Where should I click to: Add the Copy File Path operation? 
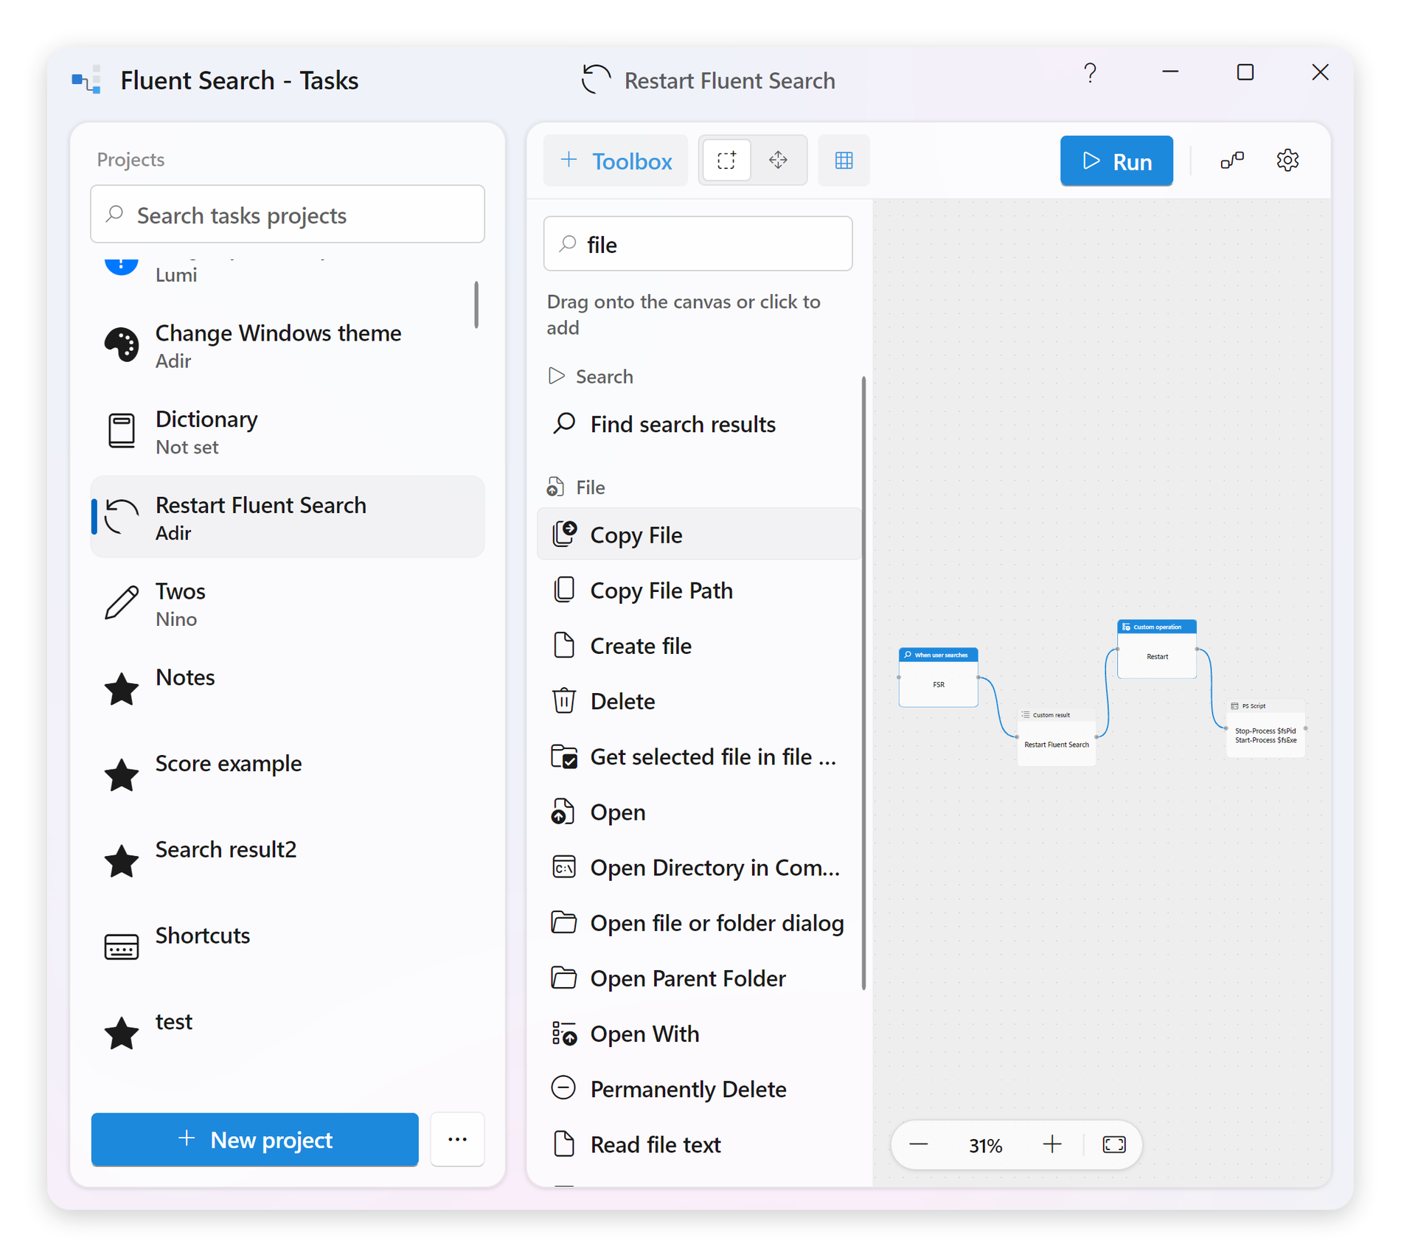click(x=699, y=590)
